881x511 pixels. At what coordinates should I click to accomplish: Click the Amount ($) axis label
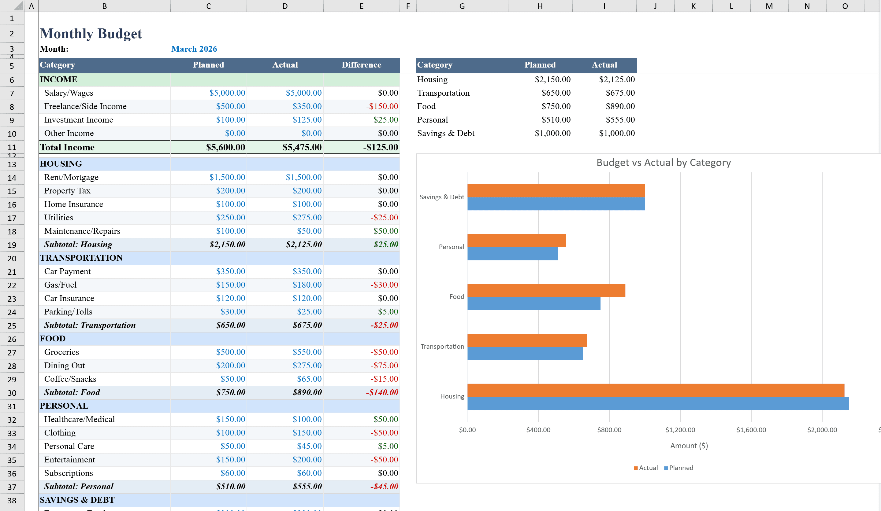(688, 445)
